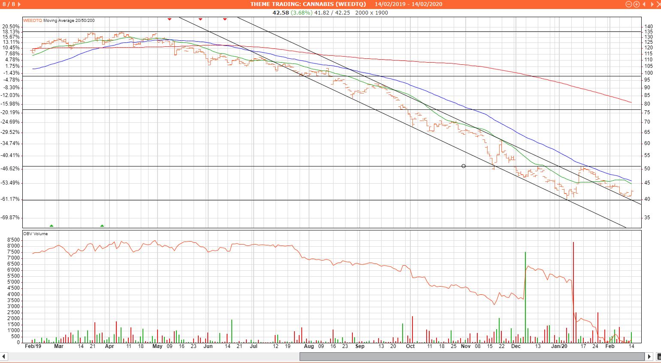Click the WEEDTQ symbol label
Screen dimensions: 661x363
click(33, 21)
